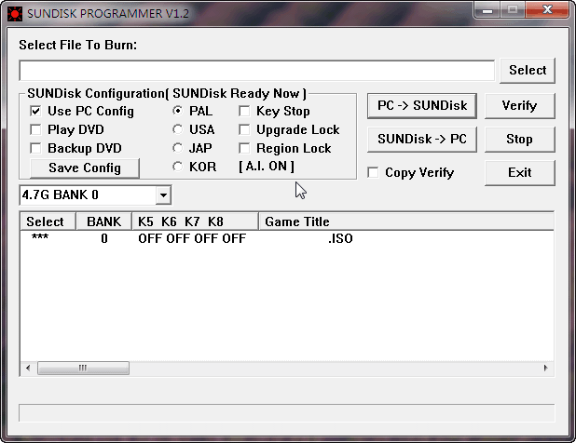This screenshot has width=576, height=443.
Task: Click the Verify button
Action: click(520, 105)
